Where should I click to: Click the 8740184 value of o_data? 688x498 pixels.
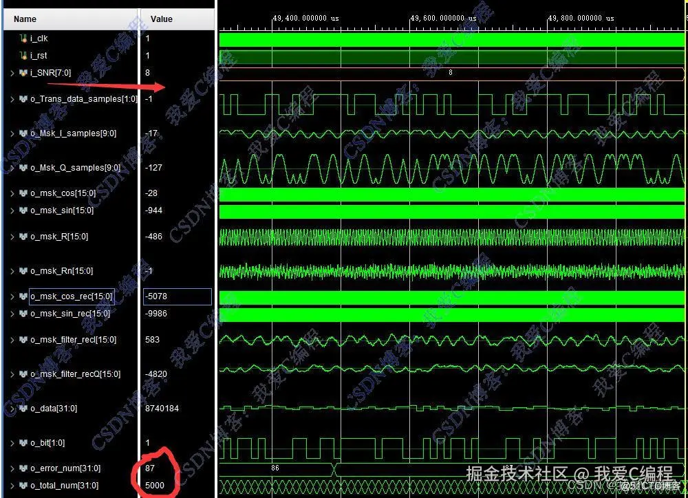pyautogui.click(x=162, y=409)
